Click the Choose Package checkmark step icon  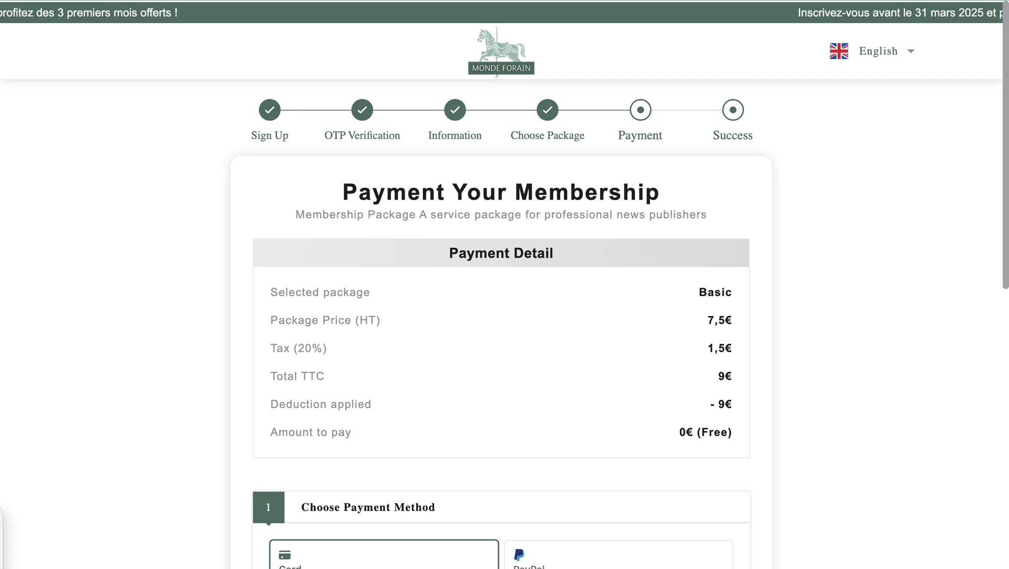(x=548, y=110)
